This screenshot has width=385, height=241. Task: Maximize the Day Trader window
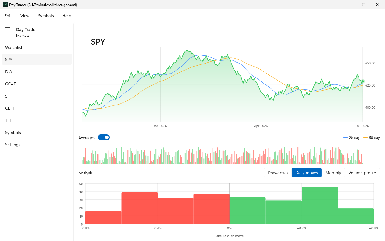(364, 5)
